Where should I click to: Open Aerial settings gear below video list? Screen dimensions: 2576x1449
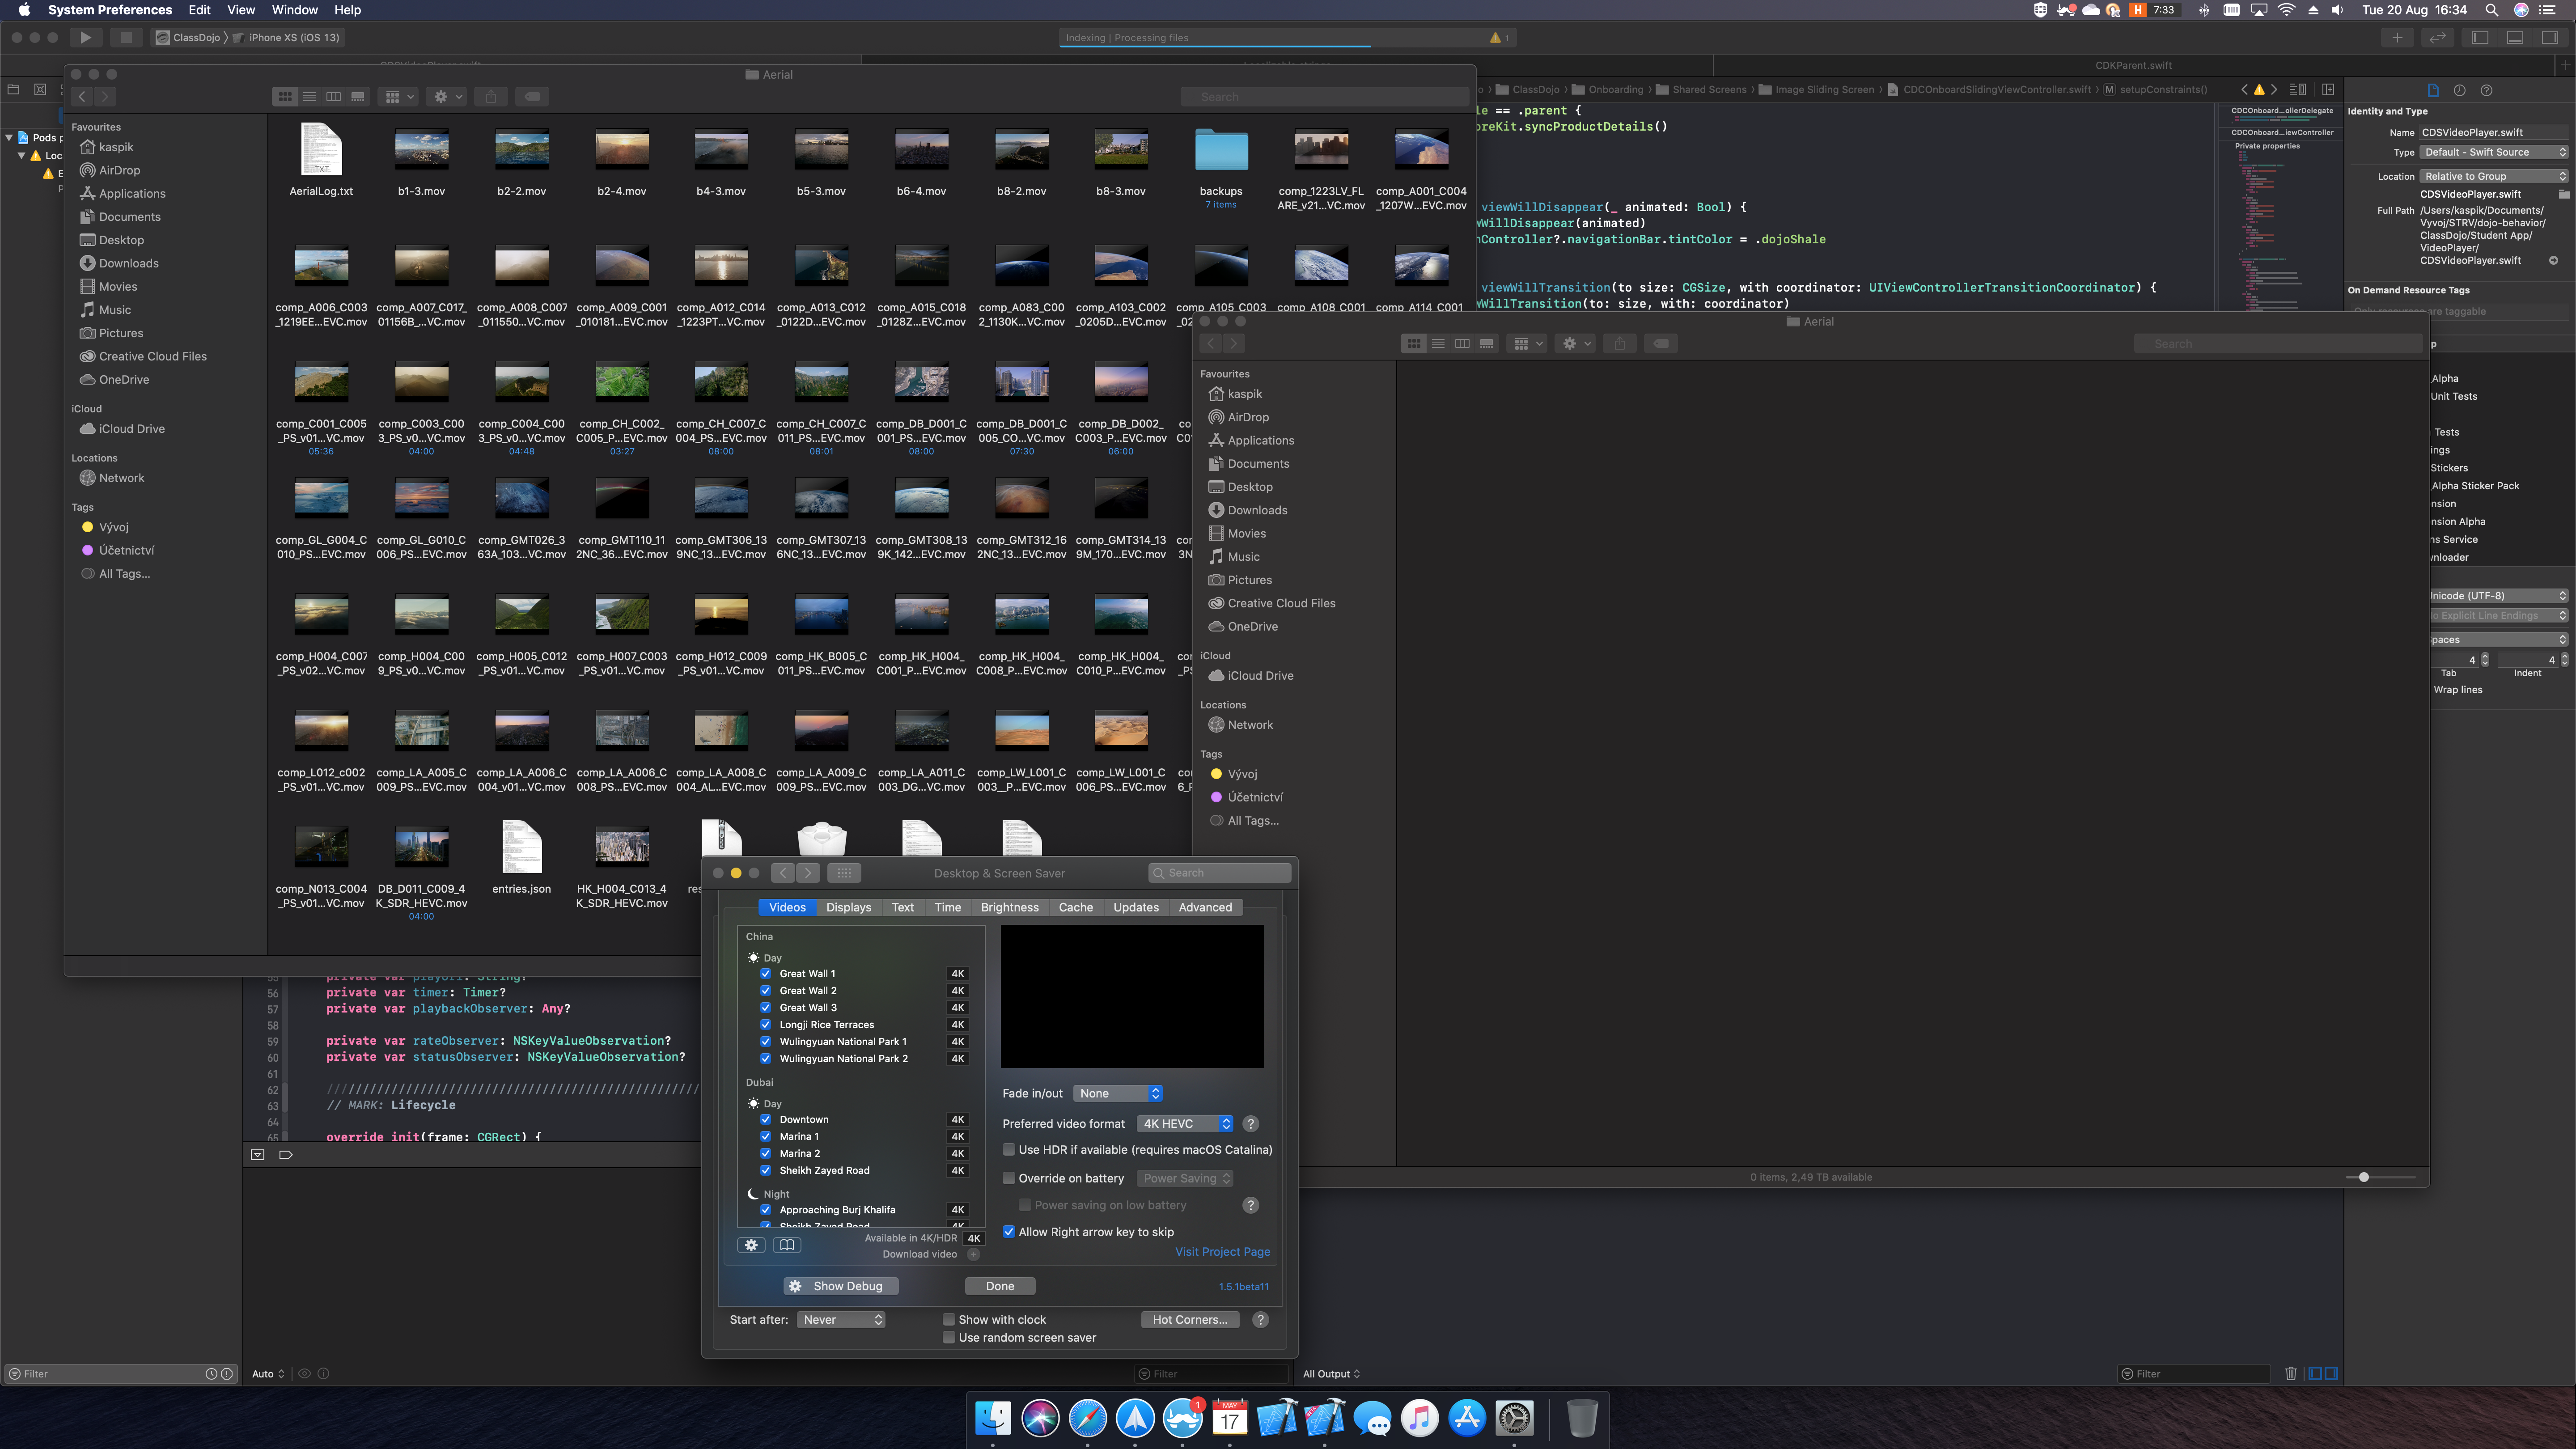pyautogui.click(x=751, y=1245)
